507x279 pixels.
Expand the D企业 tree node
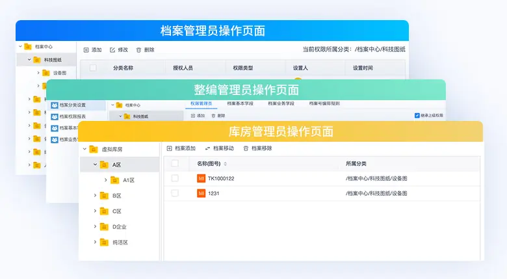(x=95, y=226)
